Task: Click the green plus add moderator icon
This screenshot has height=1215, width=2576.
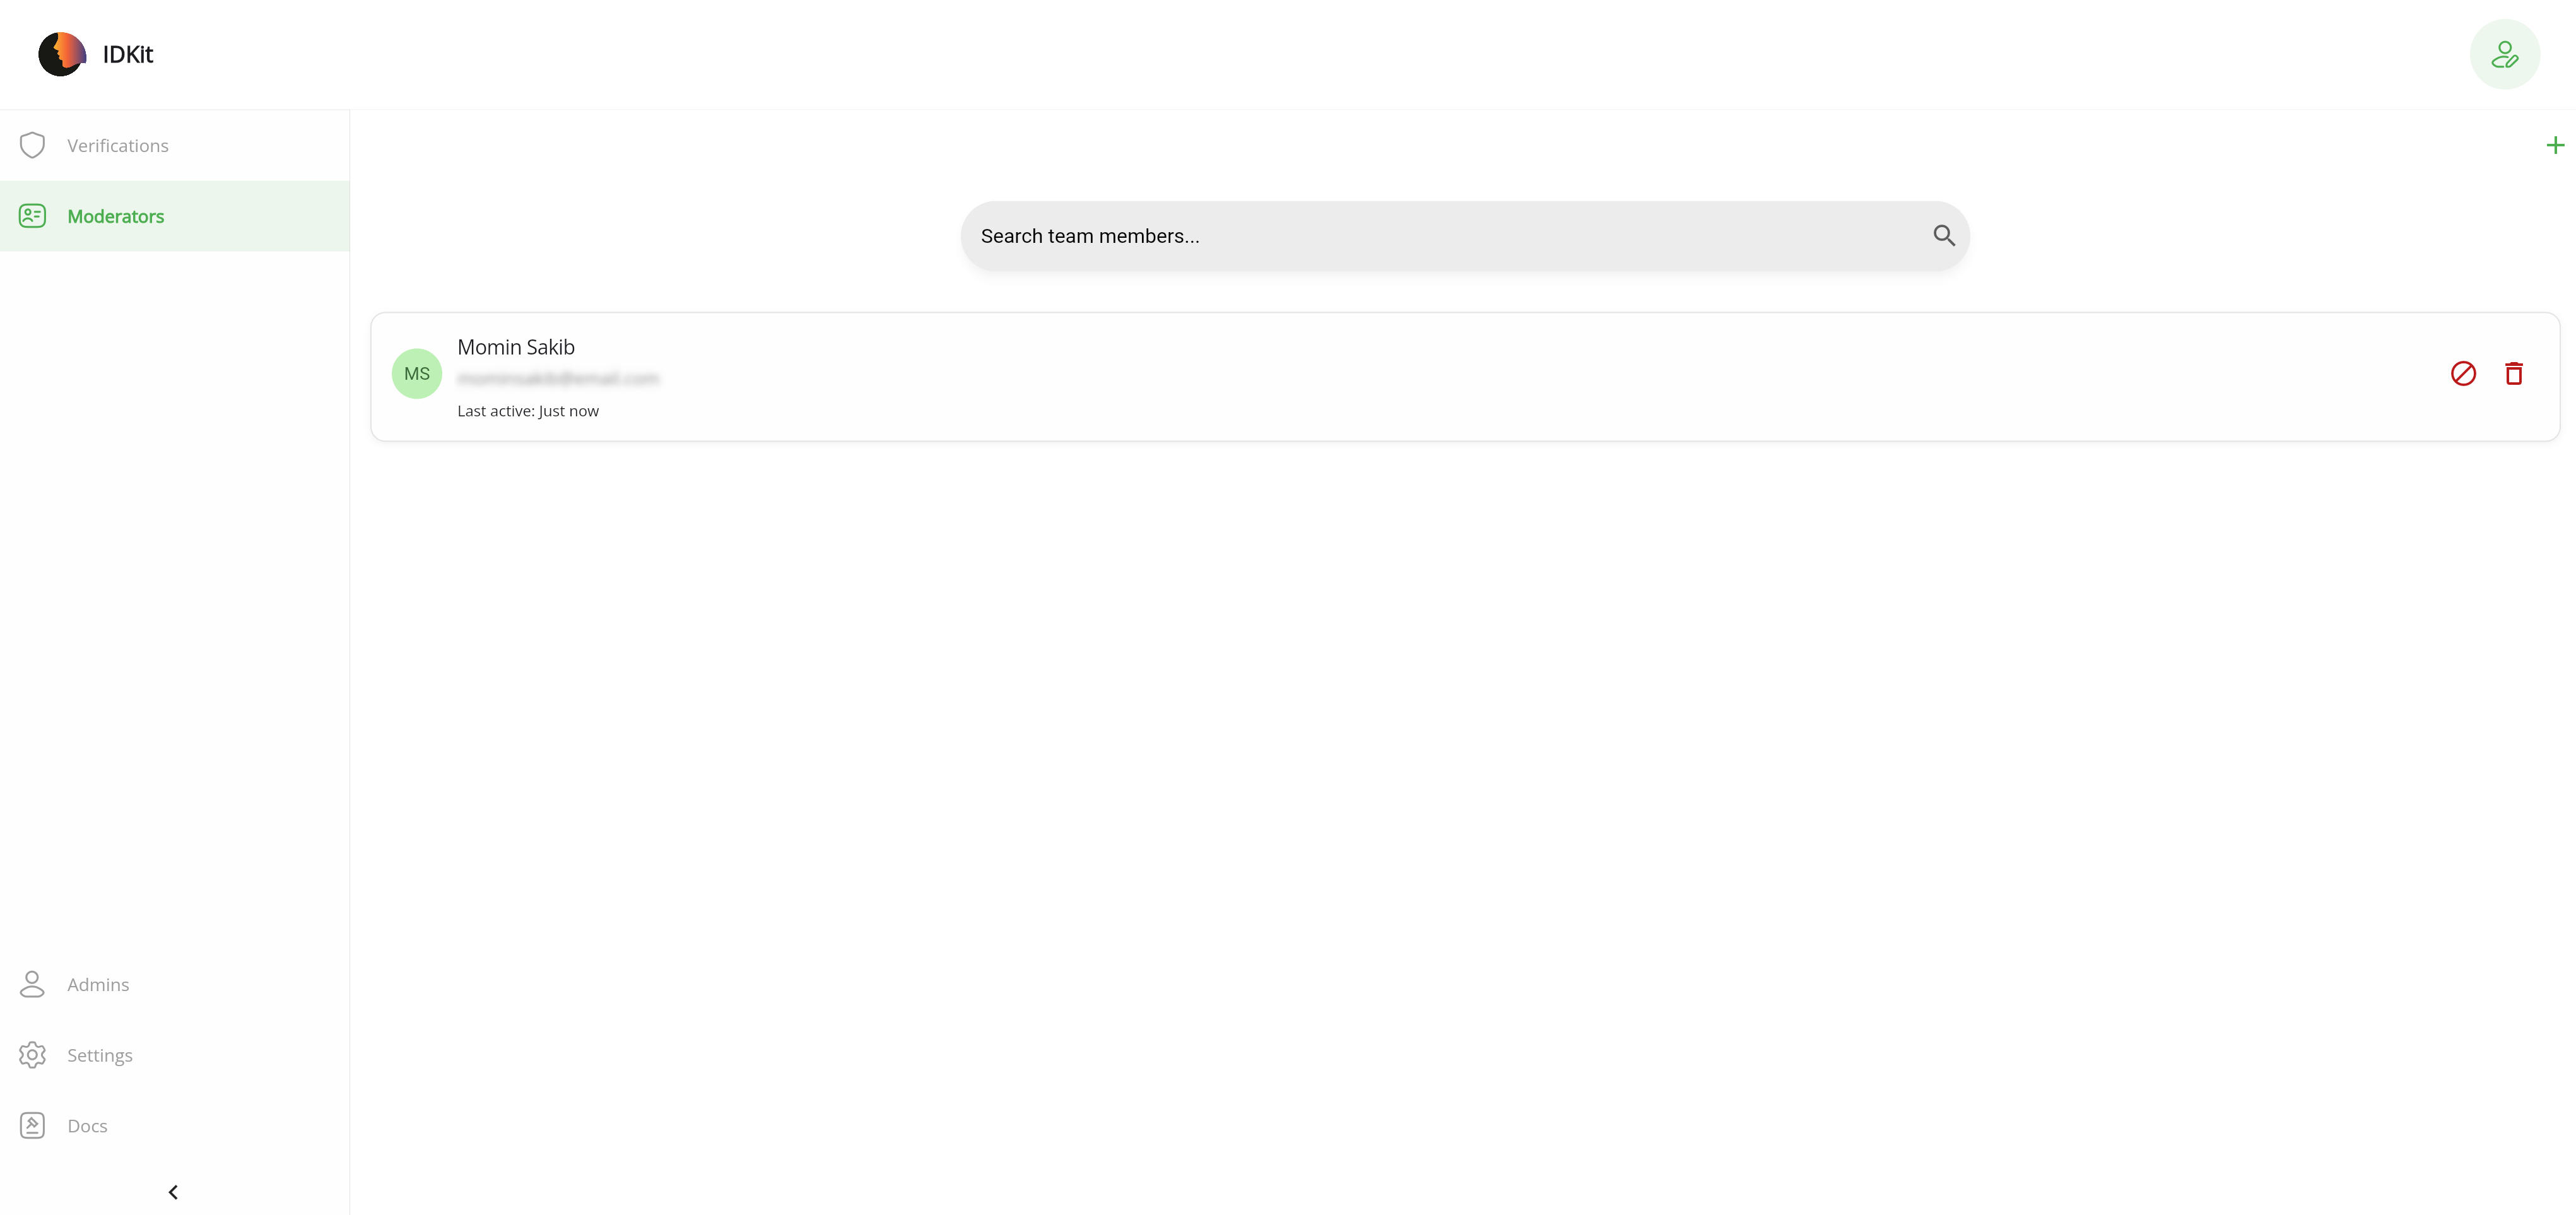Action: [x=2555, y=146]
